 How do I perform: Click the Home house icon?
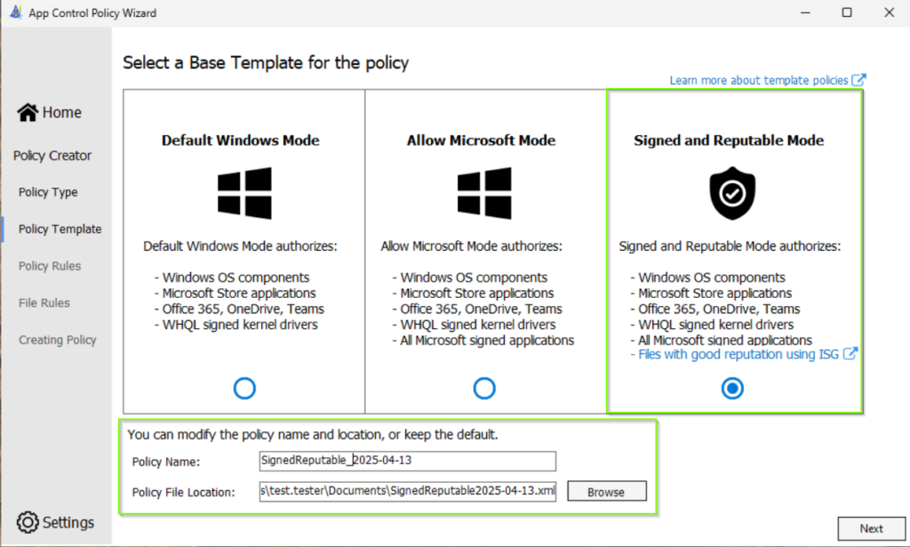[28, 113]
